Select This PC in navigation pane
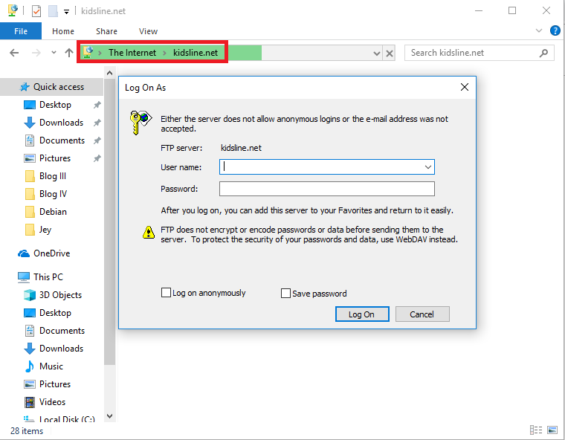The height and width of the screenshot is (440, 565). point(48,277)
